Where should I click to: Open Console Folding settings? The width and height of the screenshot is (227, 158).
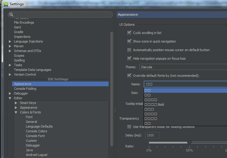[25, 89]
